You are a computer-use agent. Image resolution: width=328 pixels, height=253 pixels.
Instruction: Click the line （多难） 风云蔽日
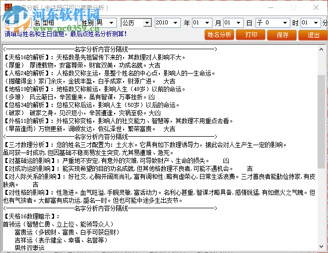tap(79, 97)
